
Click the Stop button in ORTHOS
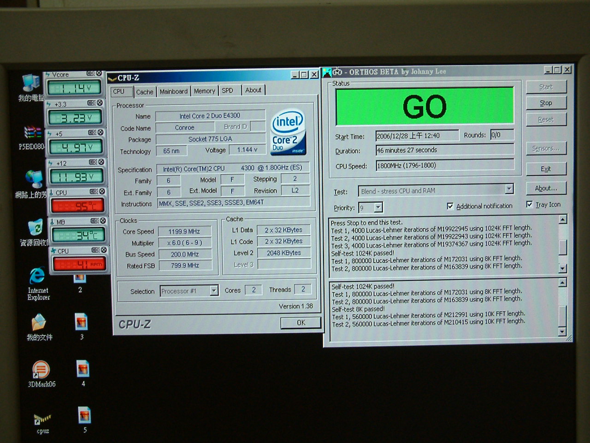(546, 103)
